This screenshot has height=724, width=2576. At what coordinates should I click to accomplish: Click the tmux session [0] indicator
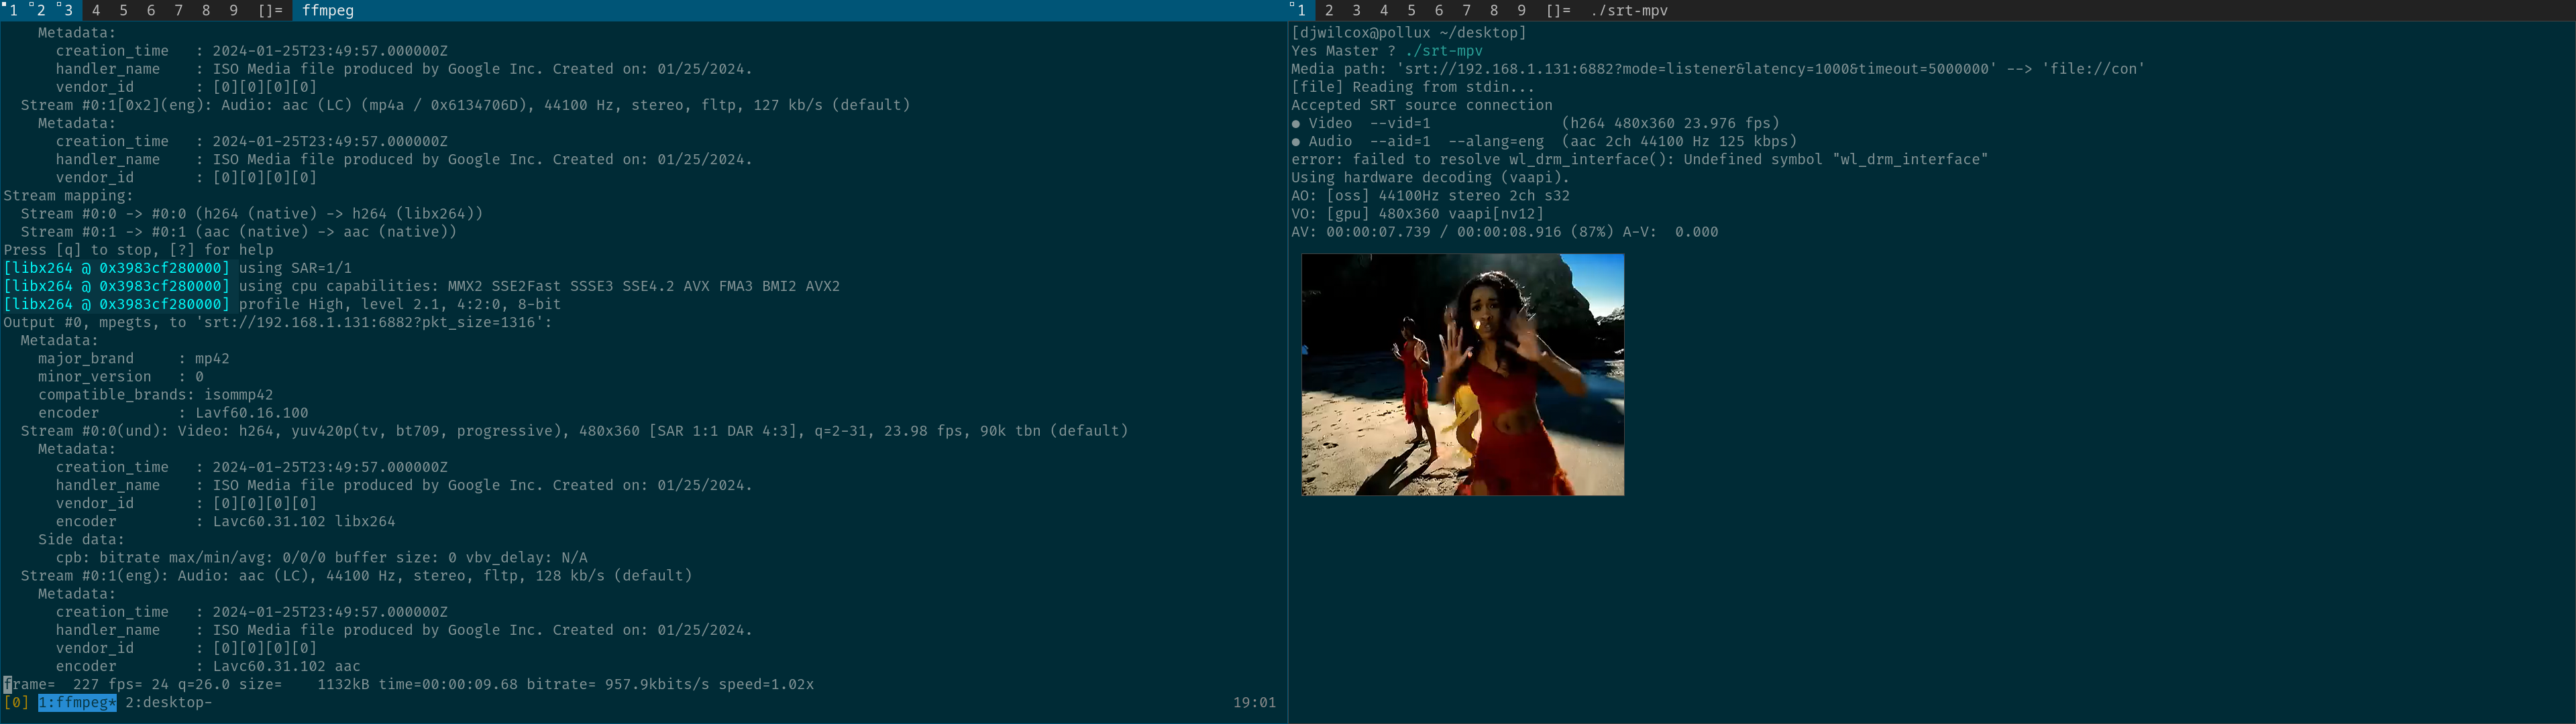click(16, 703)
